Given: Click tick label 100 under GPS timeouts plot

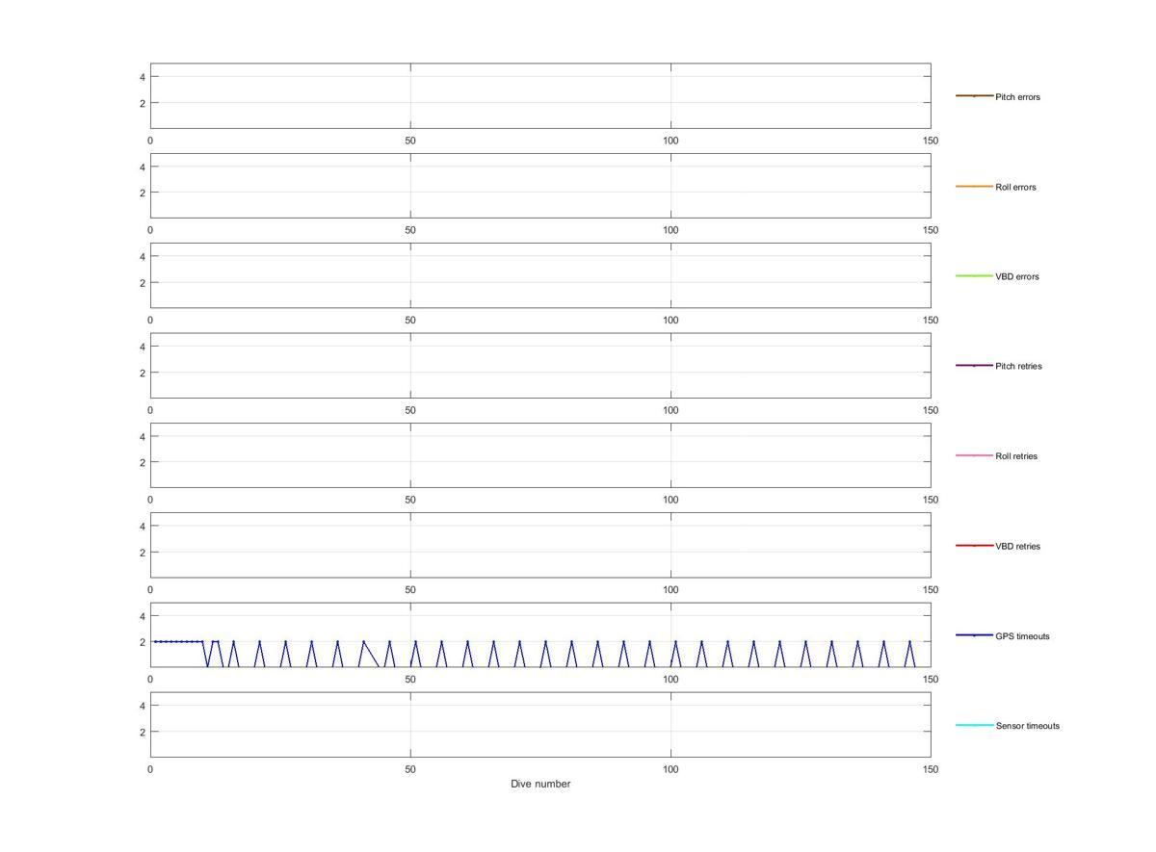Looking at the screenshot, I should pos(670,680).
